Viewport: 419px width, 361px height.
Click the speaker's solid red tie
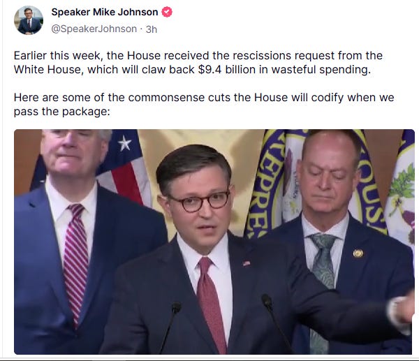[x=211, y=304]
